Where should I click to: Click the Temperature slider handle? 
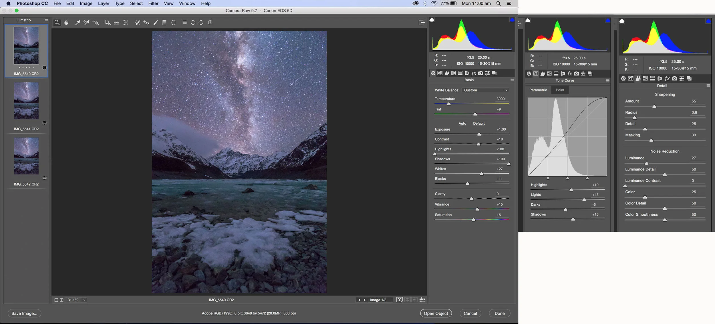[x=449, y=104]
